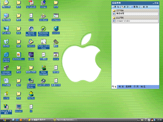This screenshot has height=122, width=163.
Task: Open the SpringGuide PDF desktop icon
Action: pyautogui.click(x=31, y=4)
